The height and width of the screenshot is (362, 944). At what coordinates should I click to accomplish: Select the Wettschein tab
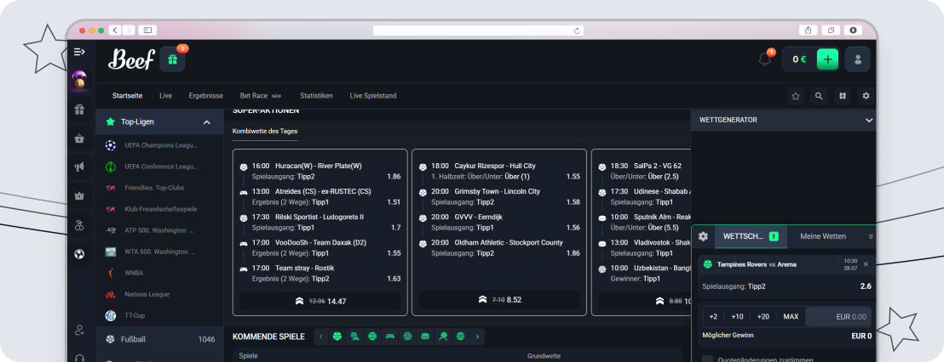click(x=751, y=236)
